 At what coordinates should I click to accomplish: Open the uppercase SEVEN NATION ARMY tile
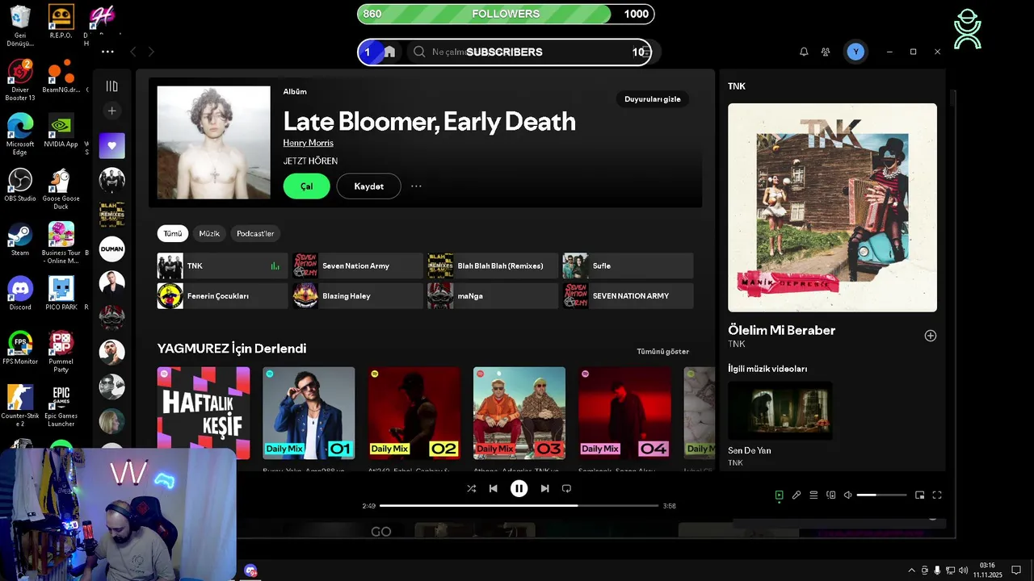click(628, 296)
